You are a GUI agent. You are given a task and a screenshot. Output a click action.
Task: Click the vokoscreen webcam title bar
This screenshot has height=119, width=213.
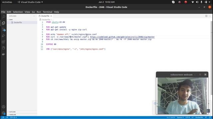(x=182, y=75)
